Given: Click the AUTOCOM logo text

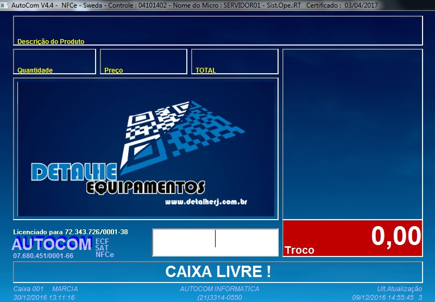Looking at the screenshot, I should pos(52,244).
